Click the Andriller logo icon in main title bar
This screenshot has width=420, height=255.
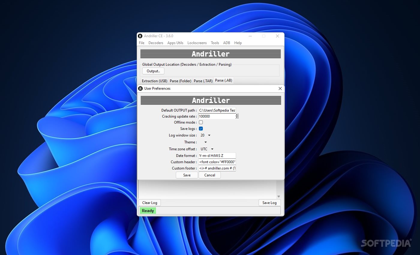(x=140, y=36)
